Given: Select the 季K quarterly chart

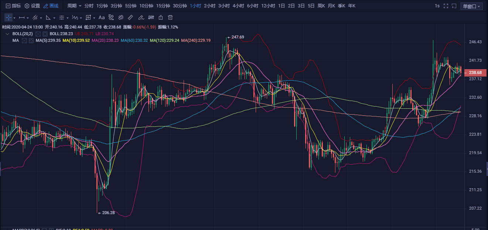Looking at the screenshot, I should point(342,6).
